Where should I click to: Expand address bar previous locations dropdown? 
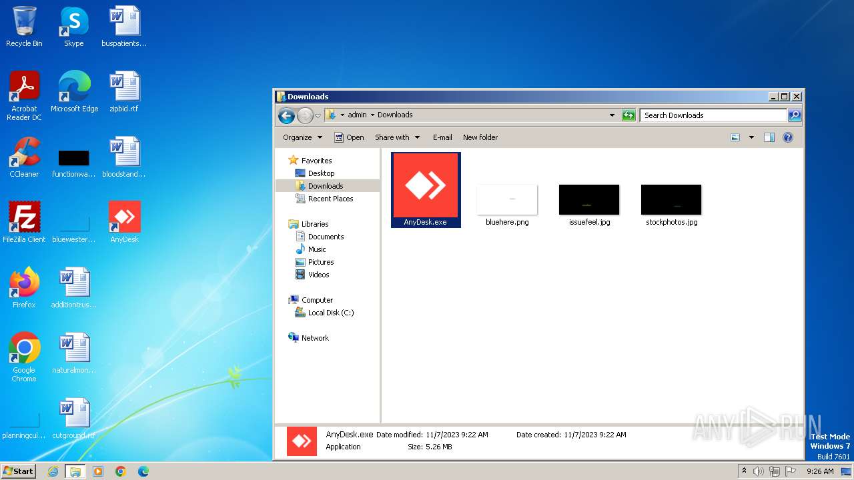pyautogui.click(x=612, y=115)
